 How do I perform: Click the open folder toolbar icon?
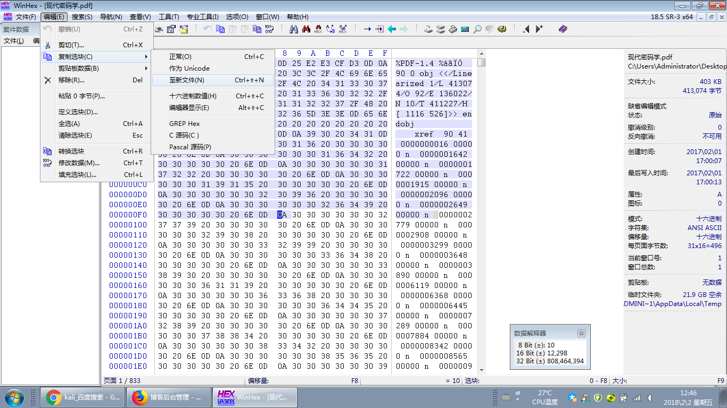click(184, 29)
